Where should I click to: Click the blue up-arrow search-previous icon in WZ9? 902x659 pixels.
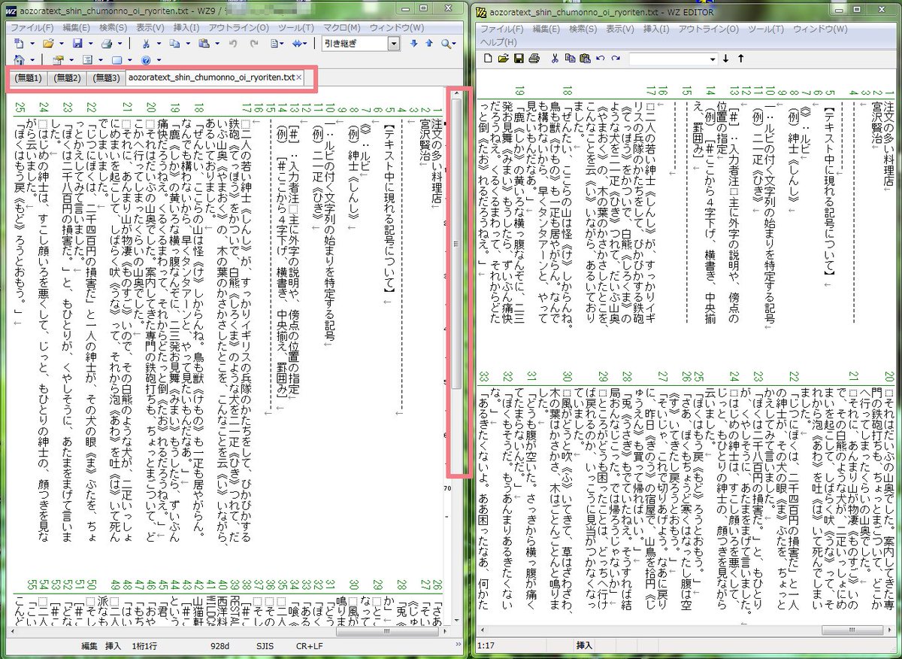pyautogui.click(x=429, y=43)
